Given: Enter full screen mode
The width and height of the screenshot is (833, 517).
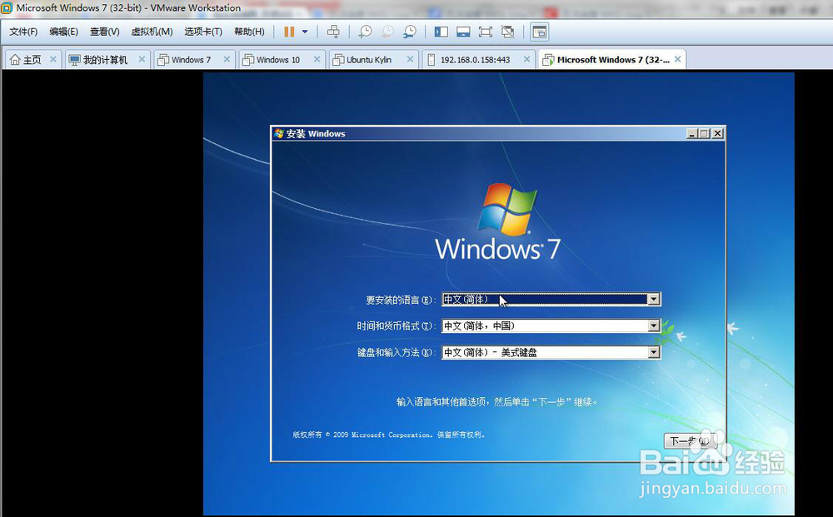Looking at the screenshot, I should pyautogui.click(x=485, y=32).
